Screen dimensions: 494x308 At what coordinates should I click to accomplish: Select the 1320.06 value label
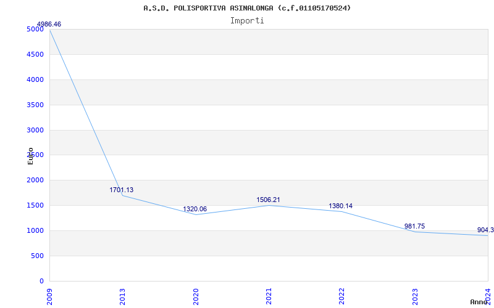pyautogui.click(x=195, y=209)
